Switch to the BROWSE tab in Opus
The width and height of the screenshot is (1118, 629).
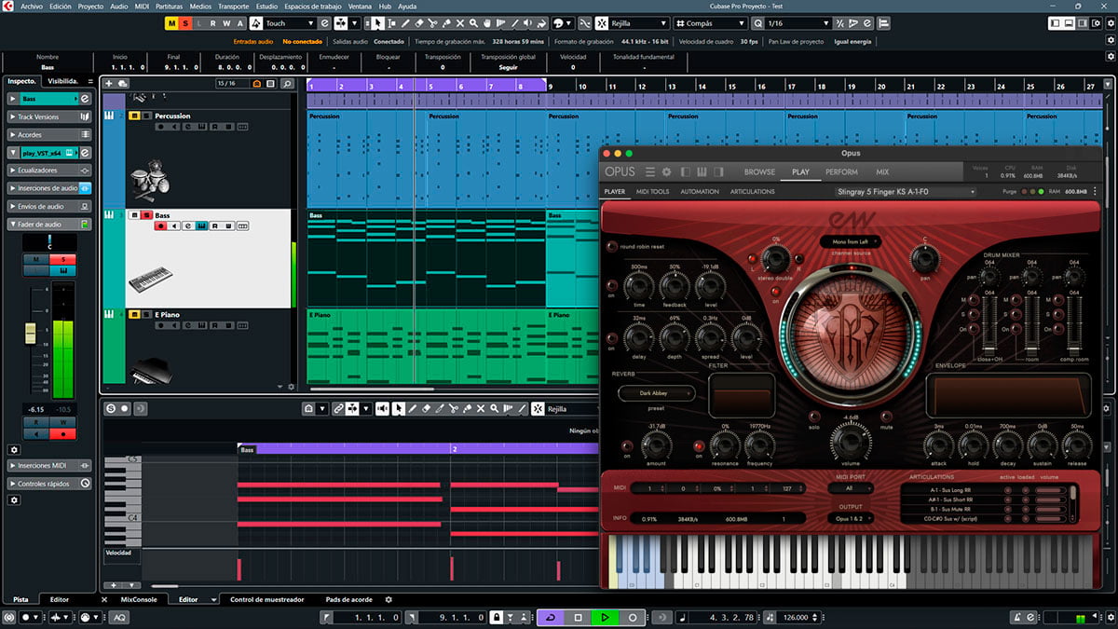click(759, 171)
